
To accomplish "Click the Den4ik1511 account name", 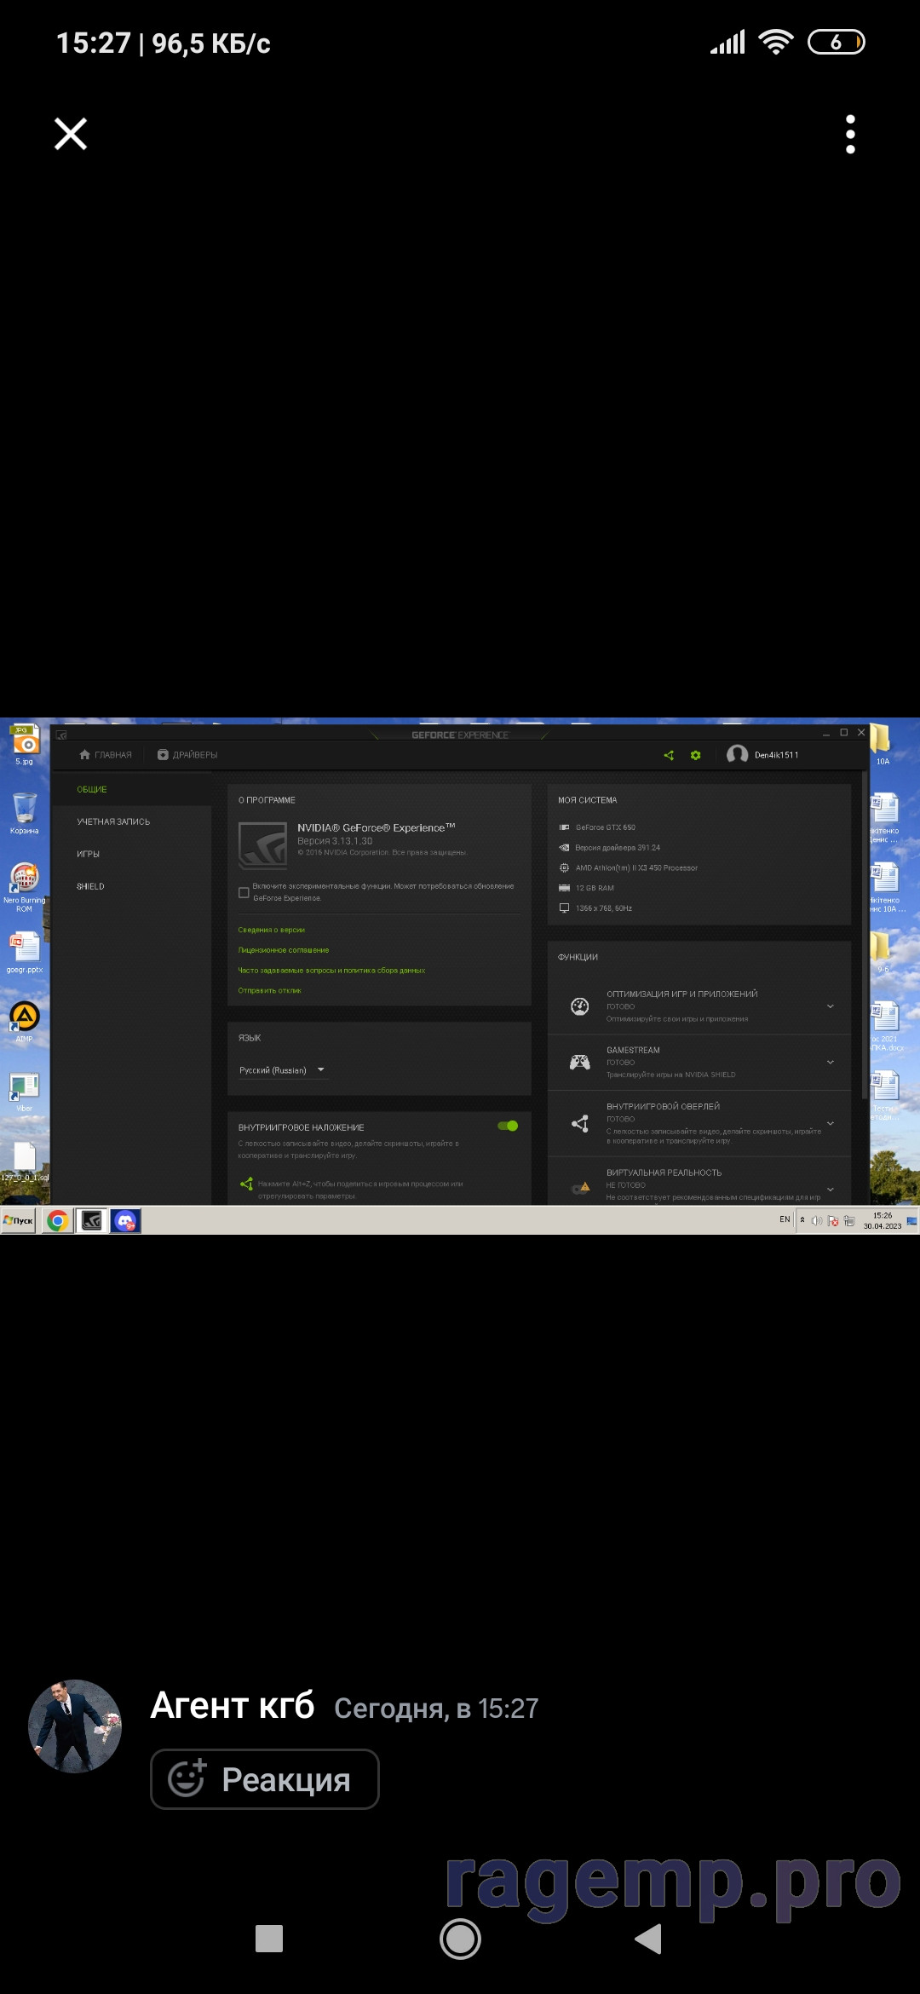I will pyautogui.click(x=777, y=756).
